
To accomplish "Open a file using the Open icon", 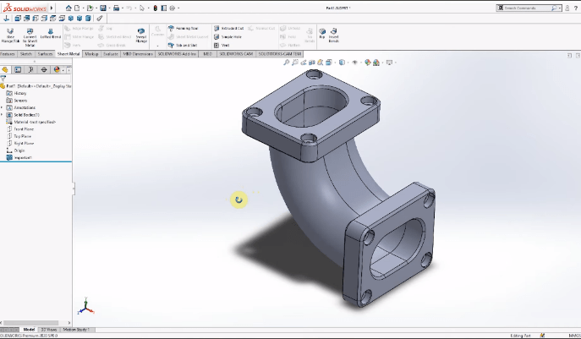I will click(90, 8).
